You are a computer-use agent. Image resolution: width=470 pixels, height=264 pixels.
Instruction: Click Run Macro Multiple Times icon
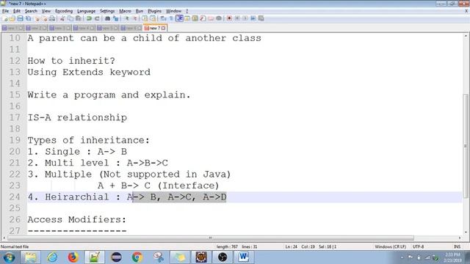tap(253, 18)
